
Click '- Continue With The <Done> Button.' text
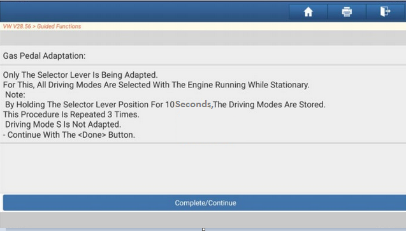tap(69, 135)
